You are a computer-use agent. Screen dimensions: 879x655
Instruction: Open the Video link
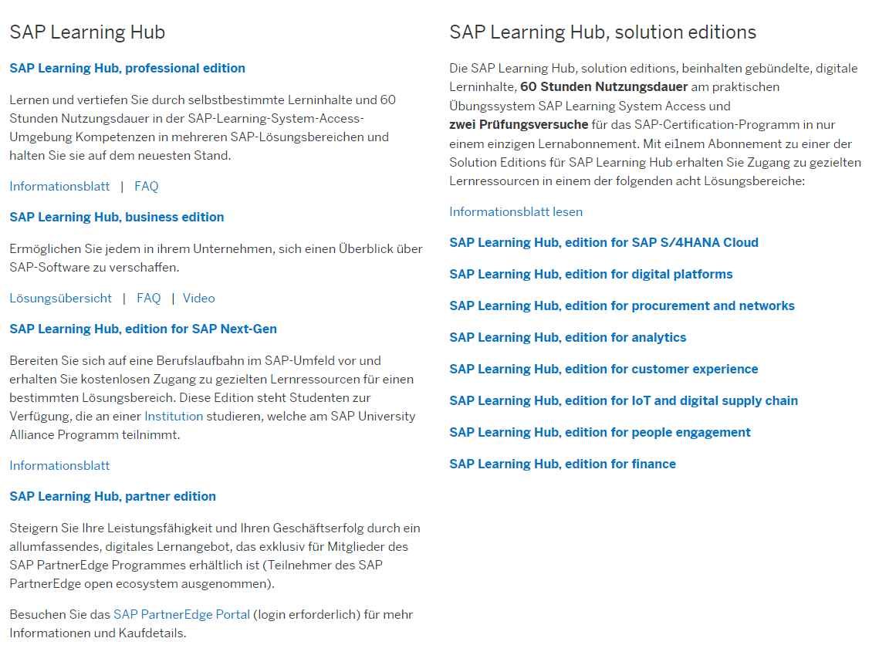[x=199, y=299]
